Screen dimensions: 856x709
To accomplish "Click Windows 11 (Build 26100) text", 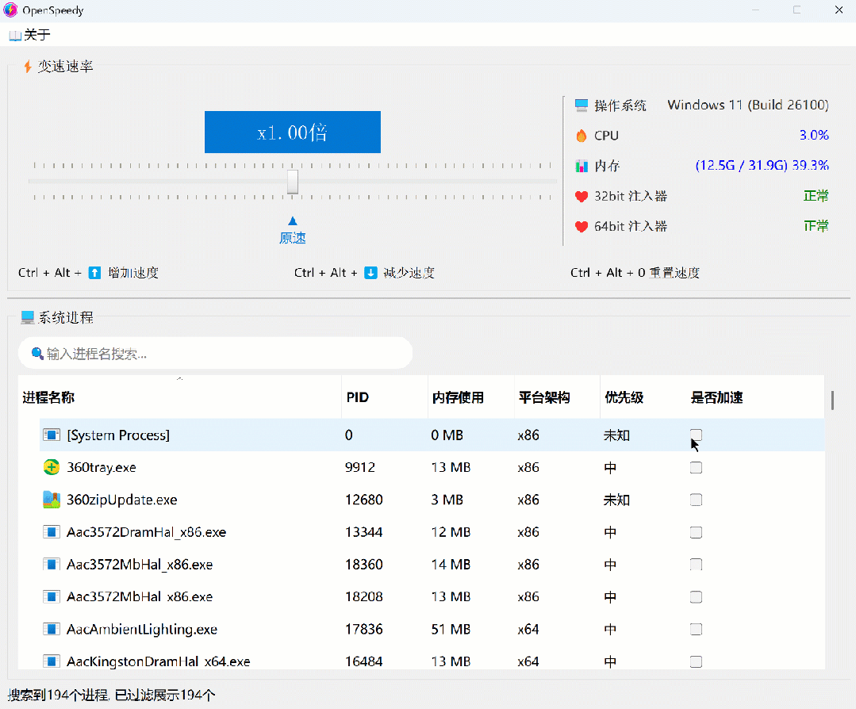I will (x=748, y=105).
